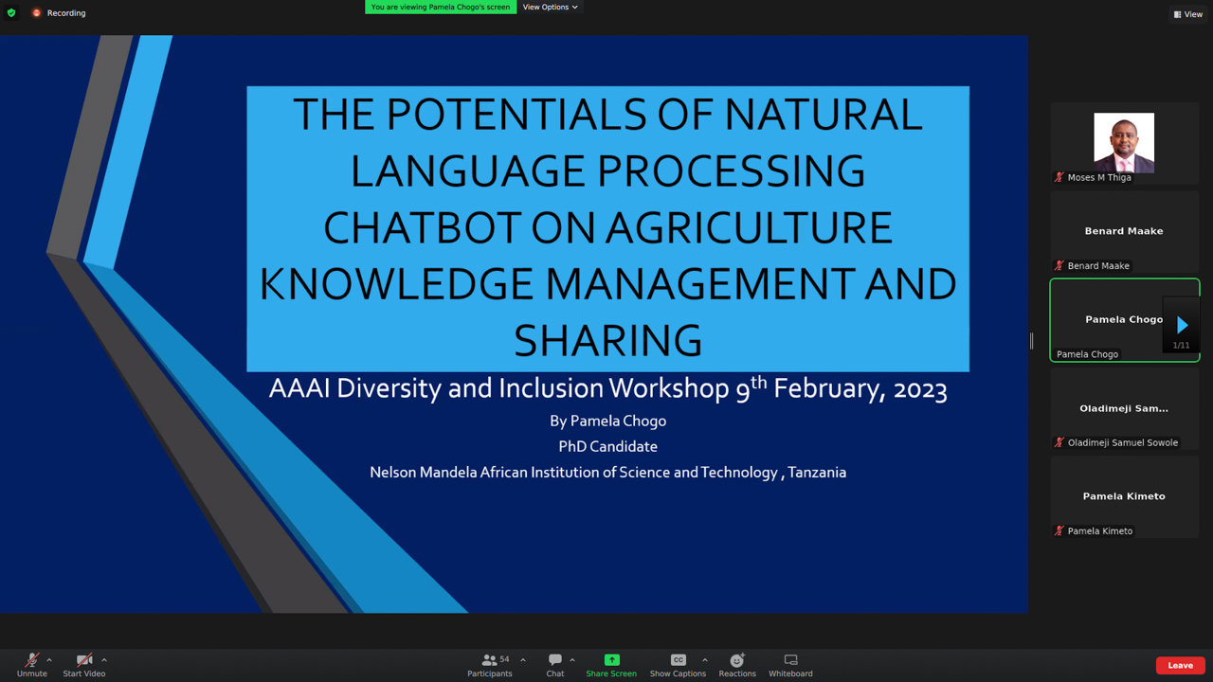Click the panel divider handle beside shared screen
Image resolution: width=1213 pixels, height=682 pixels.
pos(1031,341)
